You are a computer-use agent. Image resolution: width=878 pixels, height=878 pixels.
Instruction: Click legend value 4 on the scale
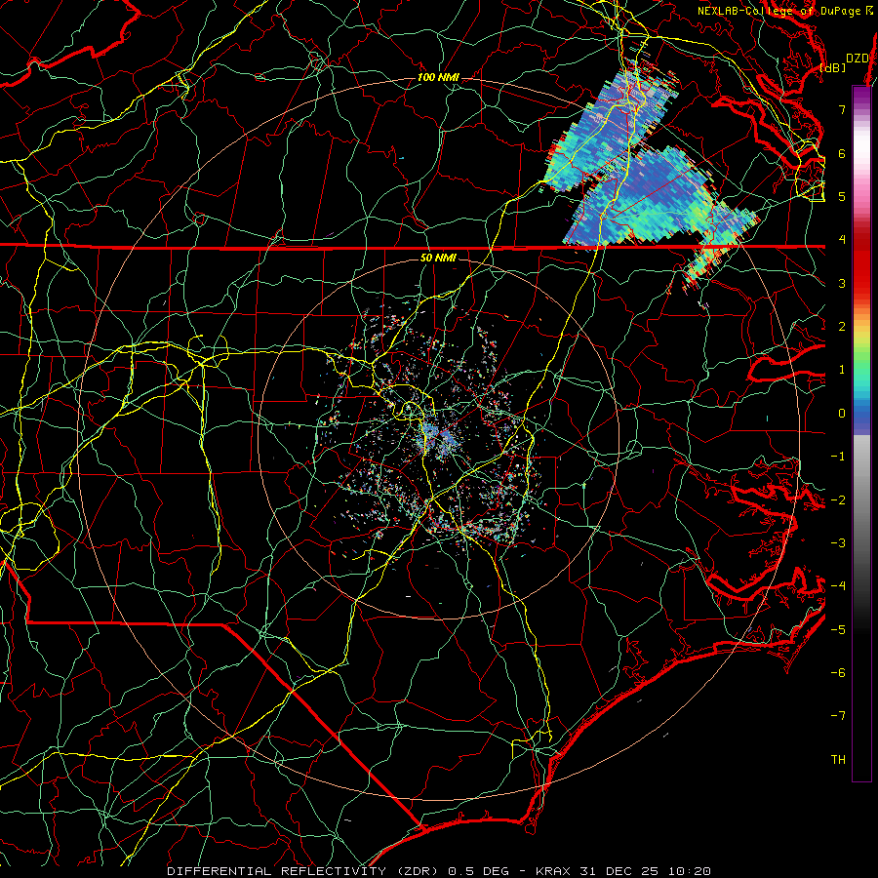[x=842, y=240]
